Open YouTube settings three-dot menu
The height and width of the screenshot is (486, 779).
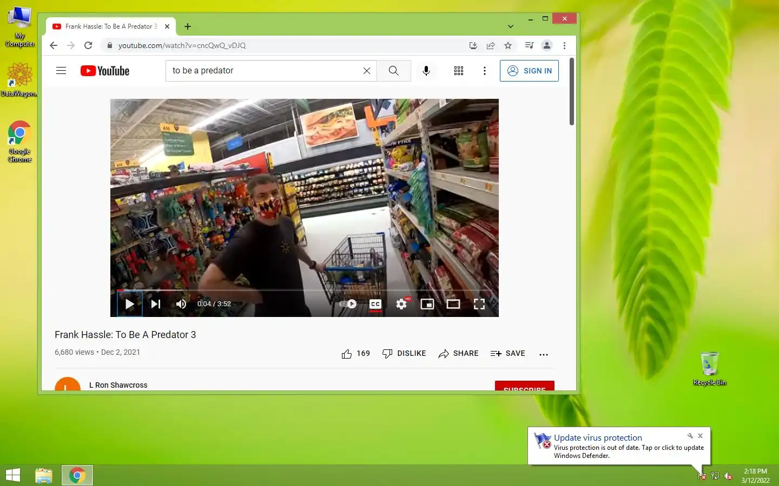tap(485, 71)
